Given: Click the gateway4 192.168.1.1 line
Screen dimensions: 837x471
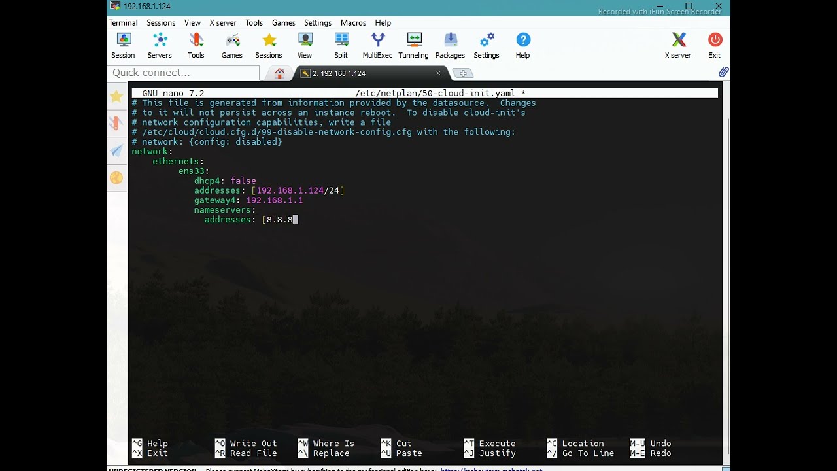Looking at the screenshot, I should pos(248,200).
